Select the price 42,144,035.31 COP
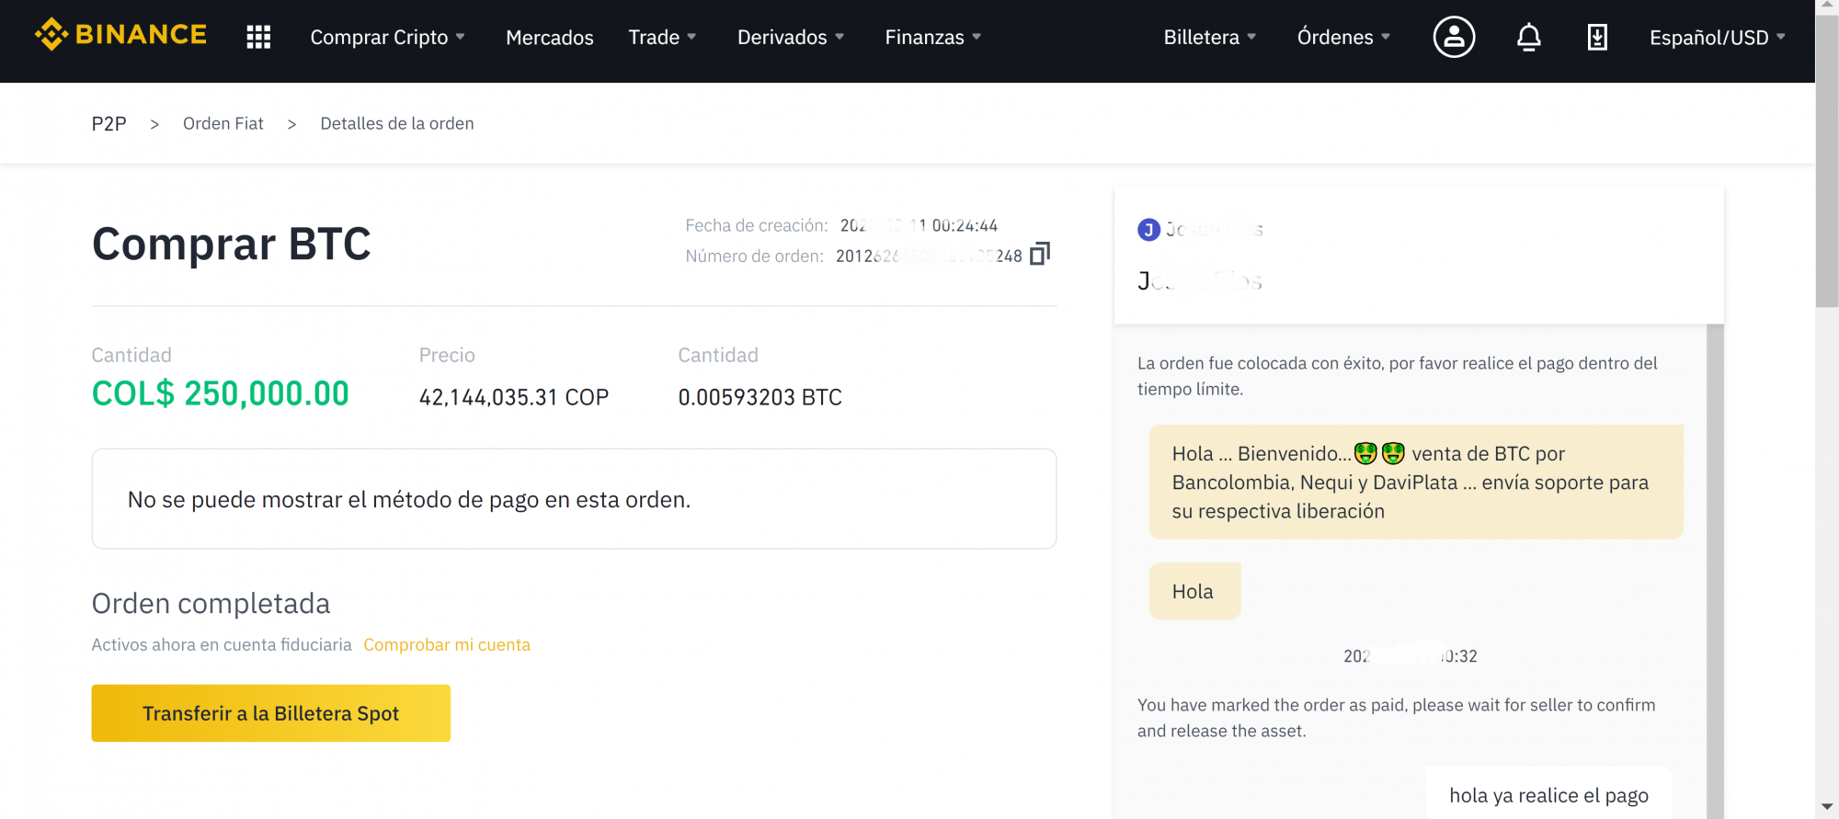The width and height of the screenshot is (1839, 819). coord(514,397)
